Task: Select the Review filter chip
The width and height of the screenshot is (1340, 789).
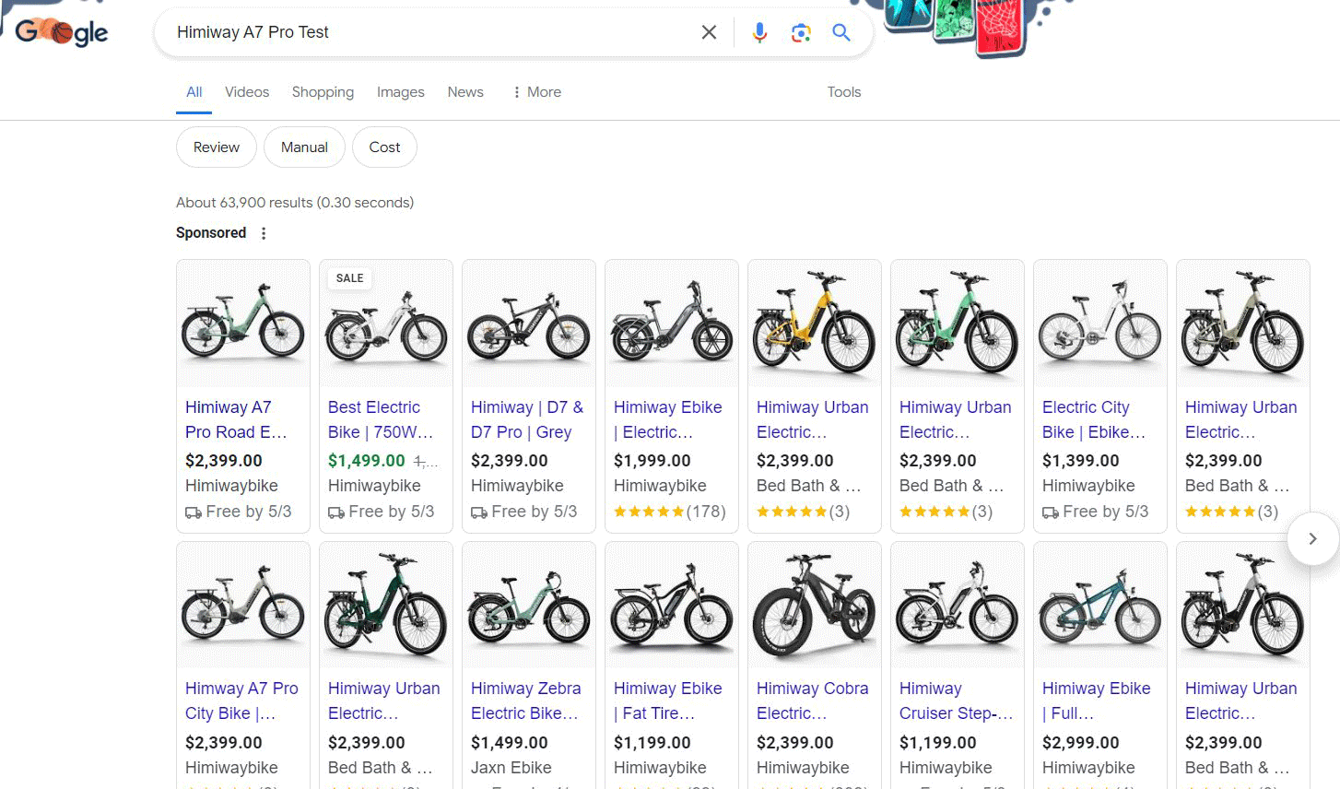Action: click(217, 147)
